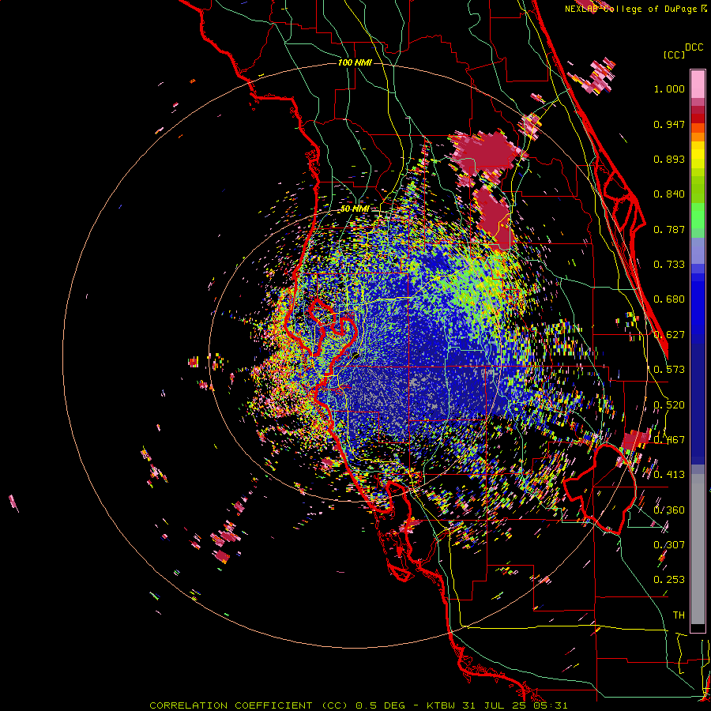This screenshot has width=711, height=711.
Task: Select the 0.680 legend value
Action: [669, 299]
